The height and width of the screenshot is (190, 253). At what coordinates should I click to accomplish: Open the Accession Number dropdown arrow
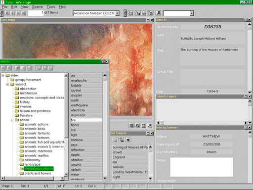pyautogui.click(x=117, y=13)
